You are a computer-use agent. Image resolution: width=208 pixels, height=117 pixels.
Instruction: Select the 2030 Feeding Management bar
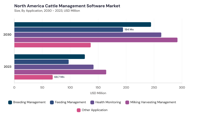point(69,30)
